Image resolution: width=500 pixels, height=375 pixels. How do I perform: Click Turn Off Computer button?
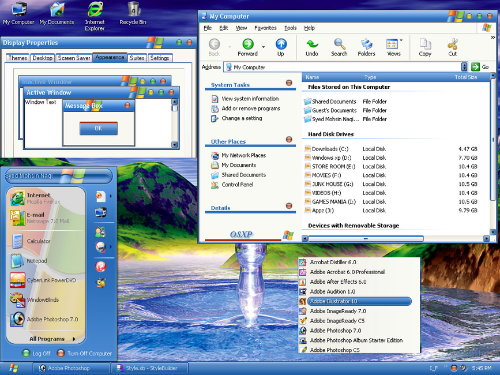[x=85, y=353]
